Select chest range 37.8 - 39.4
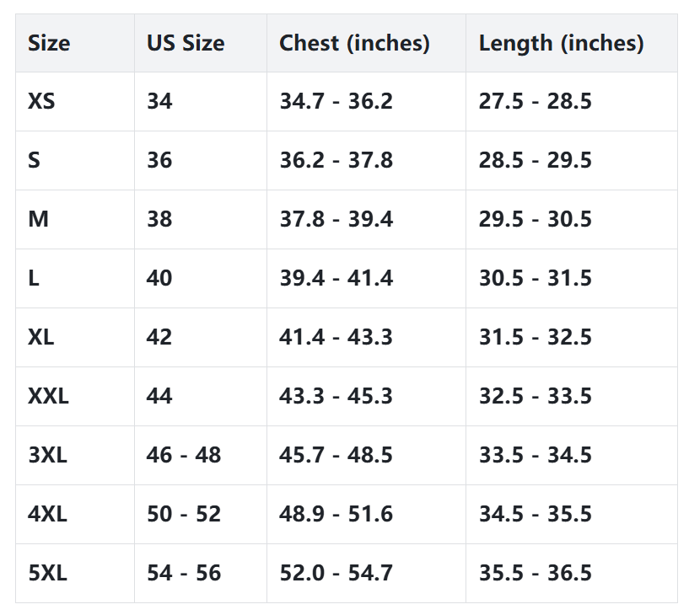The image size is (689, 615). click(x=336, y=220)
